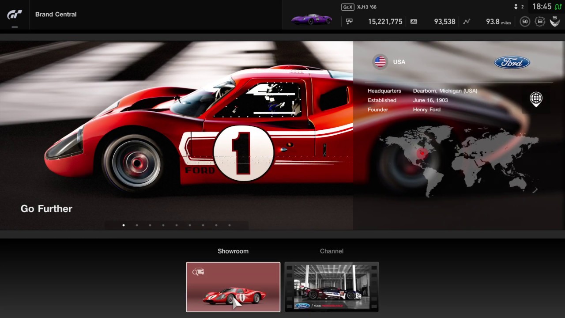Click the B driver rating badge
Viewport: 565px width, 318px height.
click(x=539, y=21)
